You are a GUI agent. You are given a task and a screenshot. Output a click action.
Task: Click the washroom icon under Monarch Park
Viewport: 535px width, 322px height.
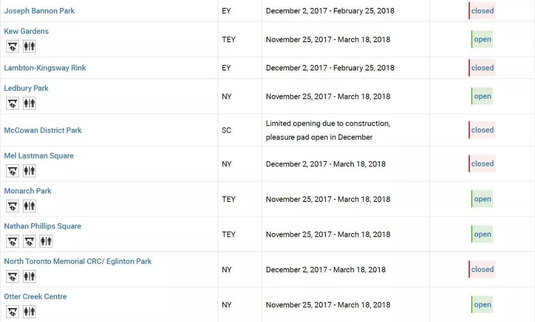29,206
